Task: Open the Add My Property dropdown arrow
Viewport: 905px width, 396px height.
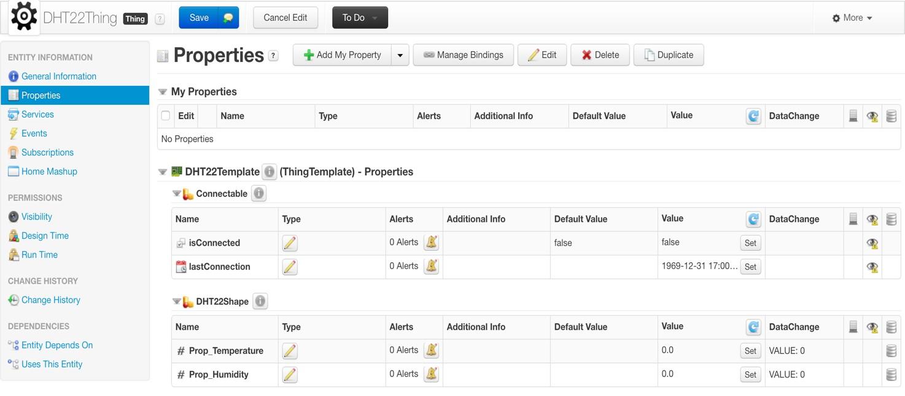Action: coord(400,55)
